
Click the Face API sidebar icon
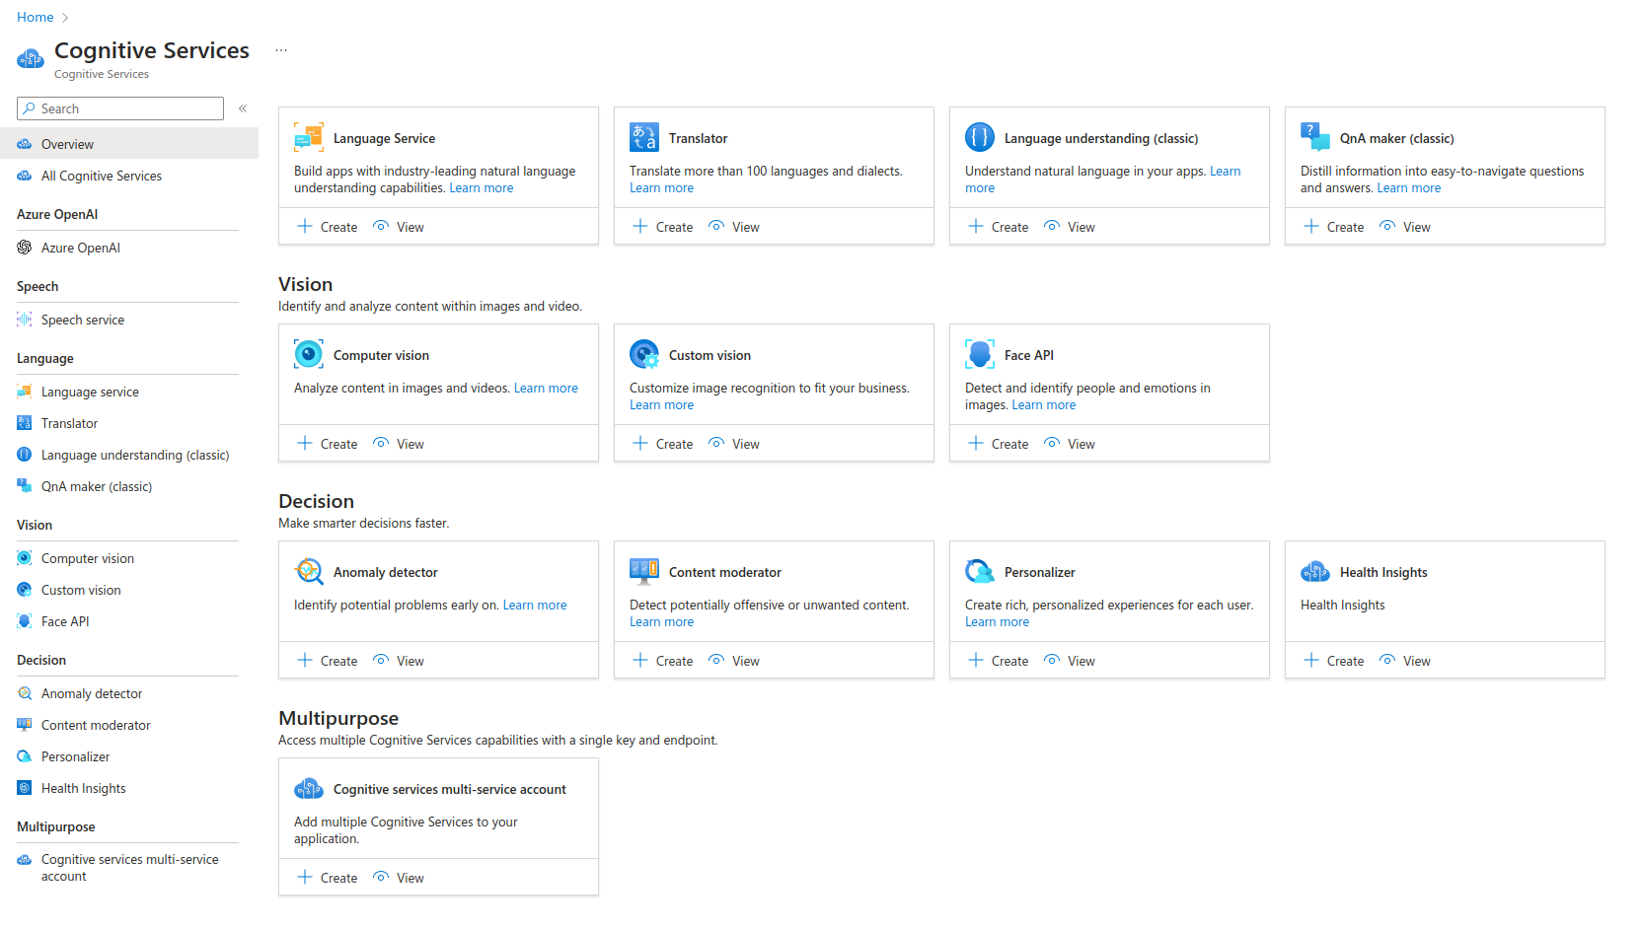25,621
